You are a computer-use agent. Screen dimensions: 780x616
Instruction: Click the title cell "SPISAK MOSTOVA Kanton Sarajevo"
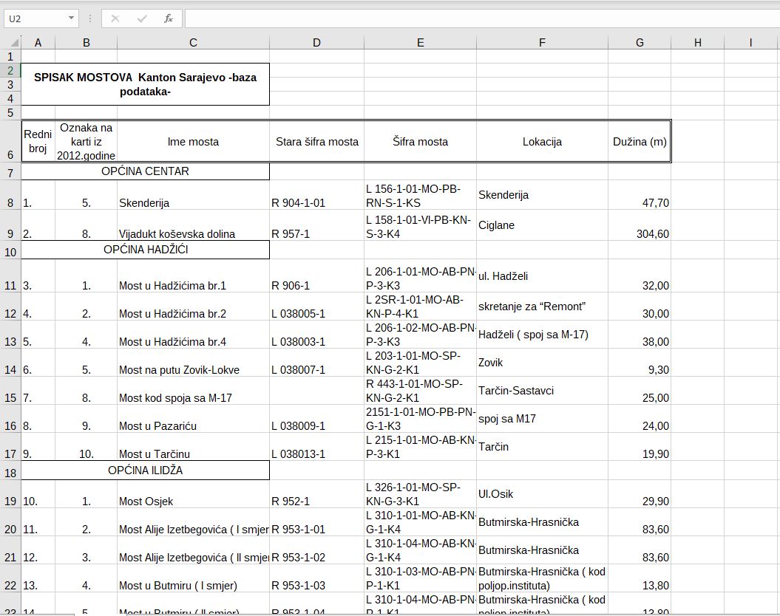pos(145,84)
